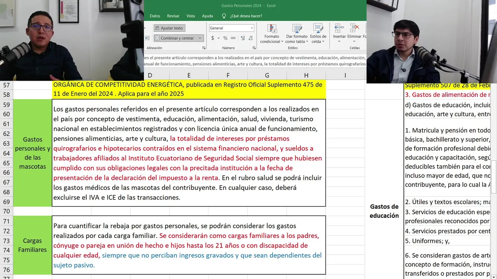Click the Eliminar cells icon
This screenshot has height=279, width=497.
point(354,28)
